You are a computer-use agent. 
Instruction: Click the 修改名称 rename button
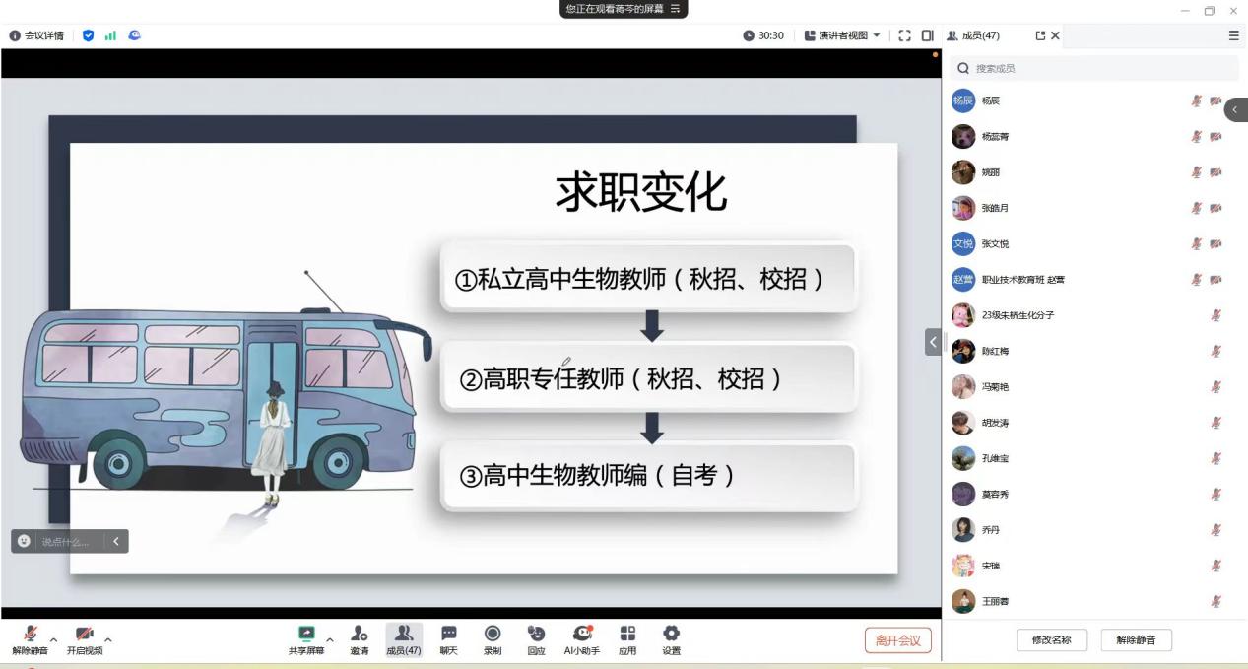tap(1051, 640)
